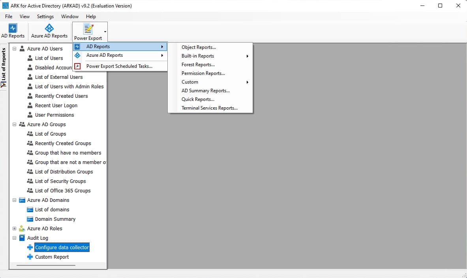
Task: Click the Domain Summary icon
Action: click(x=30, y=219)
